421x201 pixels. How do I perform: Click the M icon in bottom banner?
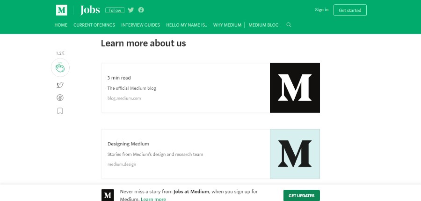click(x=108, y=195)
